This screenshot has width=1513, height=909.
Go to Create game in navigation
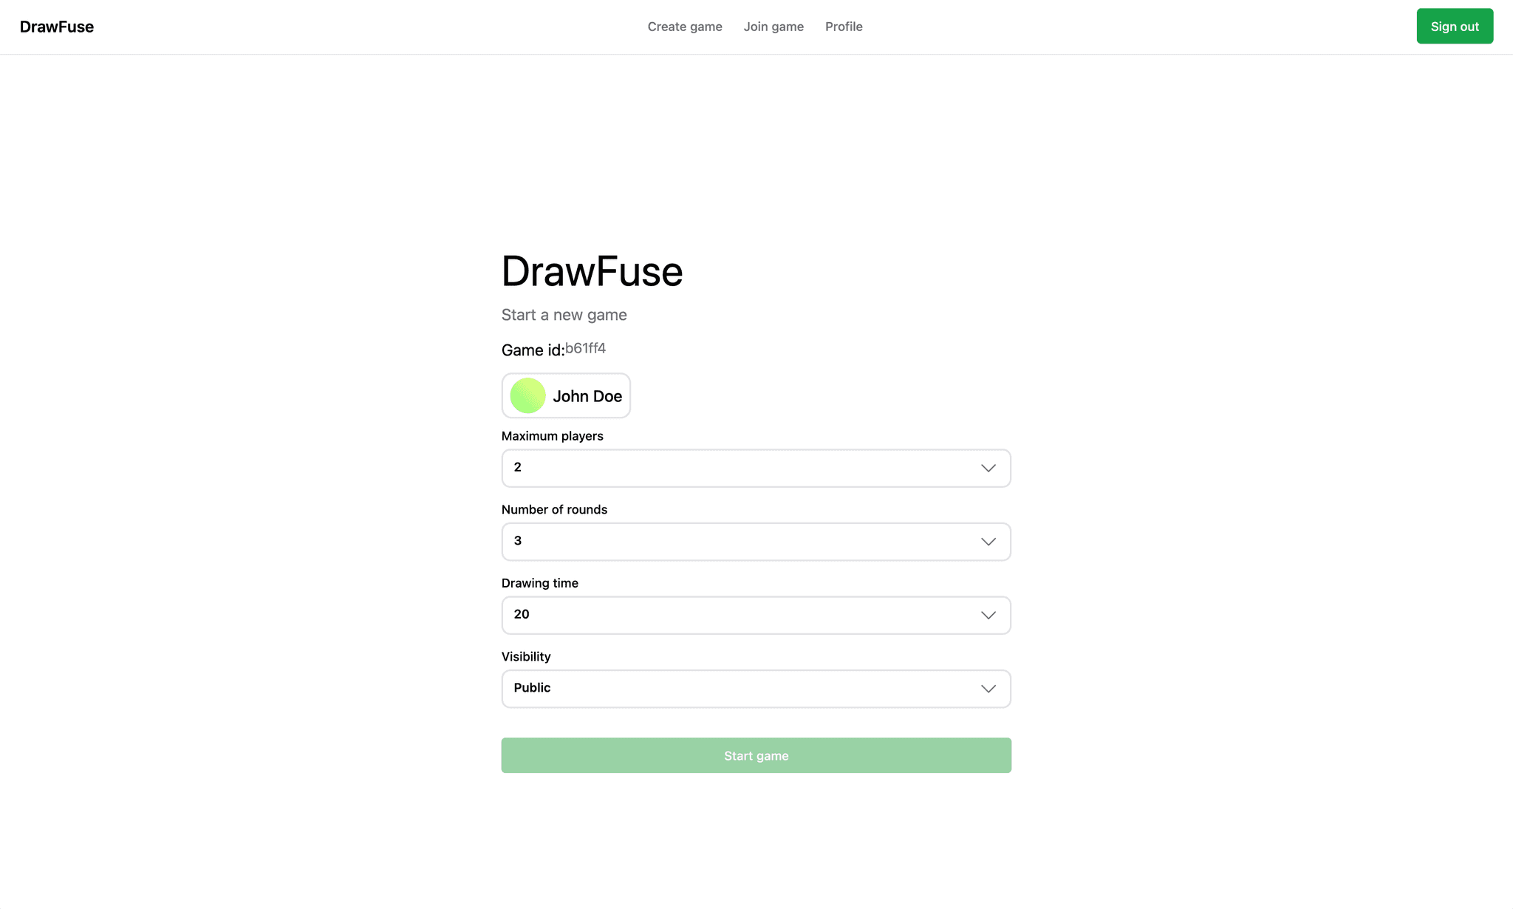click(684, 27)
